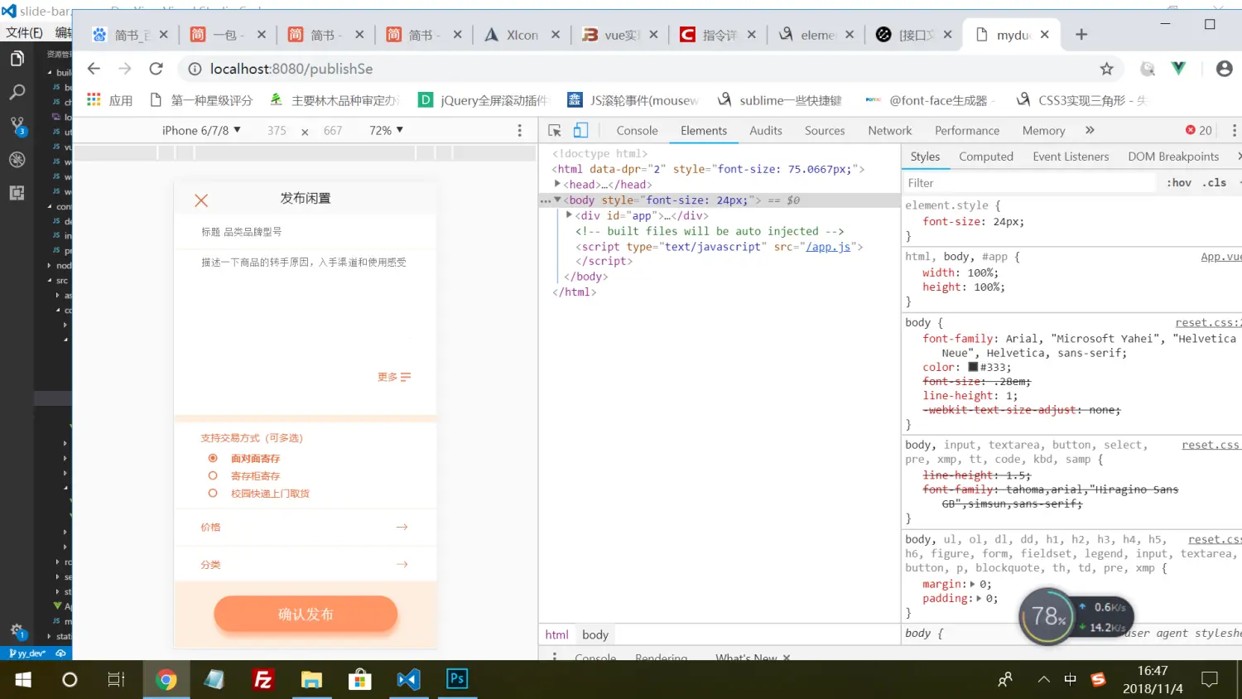The height and width of the screenshot is (699, 1242).
Task: Open Event Listeners tab
Action: (x=1071, y=157)
